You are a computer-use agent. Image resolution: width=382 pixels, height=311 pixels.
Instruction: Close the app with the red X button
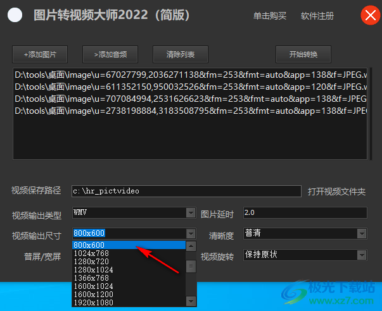tap(371, 15)
